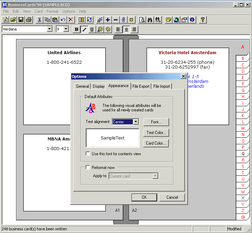
Task: Click the card color palette toolbar icon
Action: click(108, 29)
